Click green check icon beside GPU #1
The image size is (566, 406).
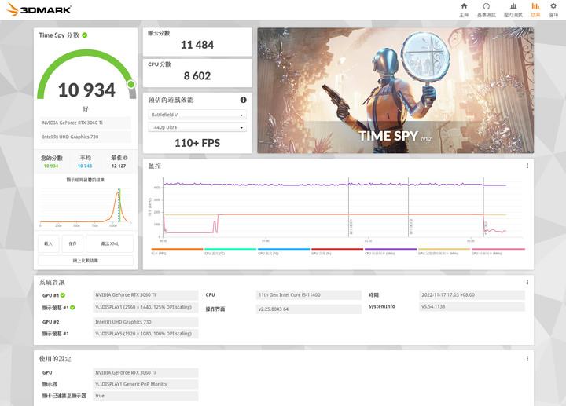(63, 295)
